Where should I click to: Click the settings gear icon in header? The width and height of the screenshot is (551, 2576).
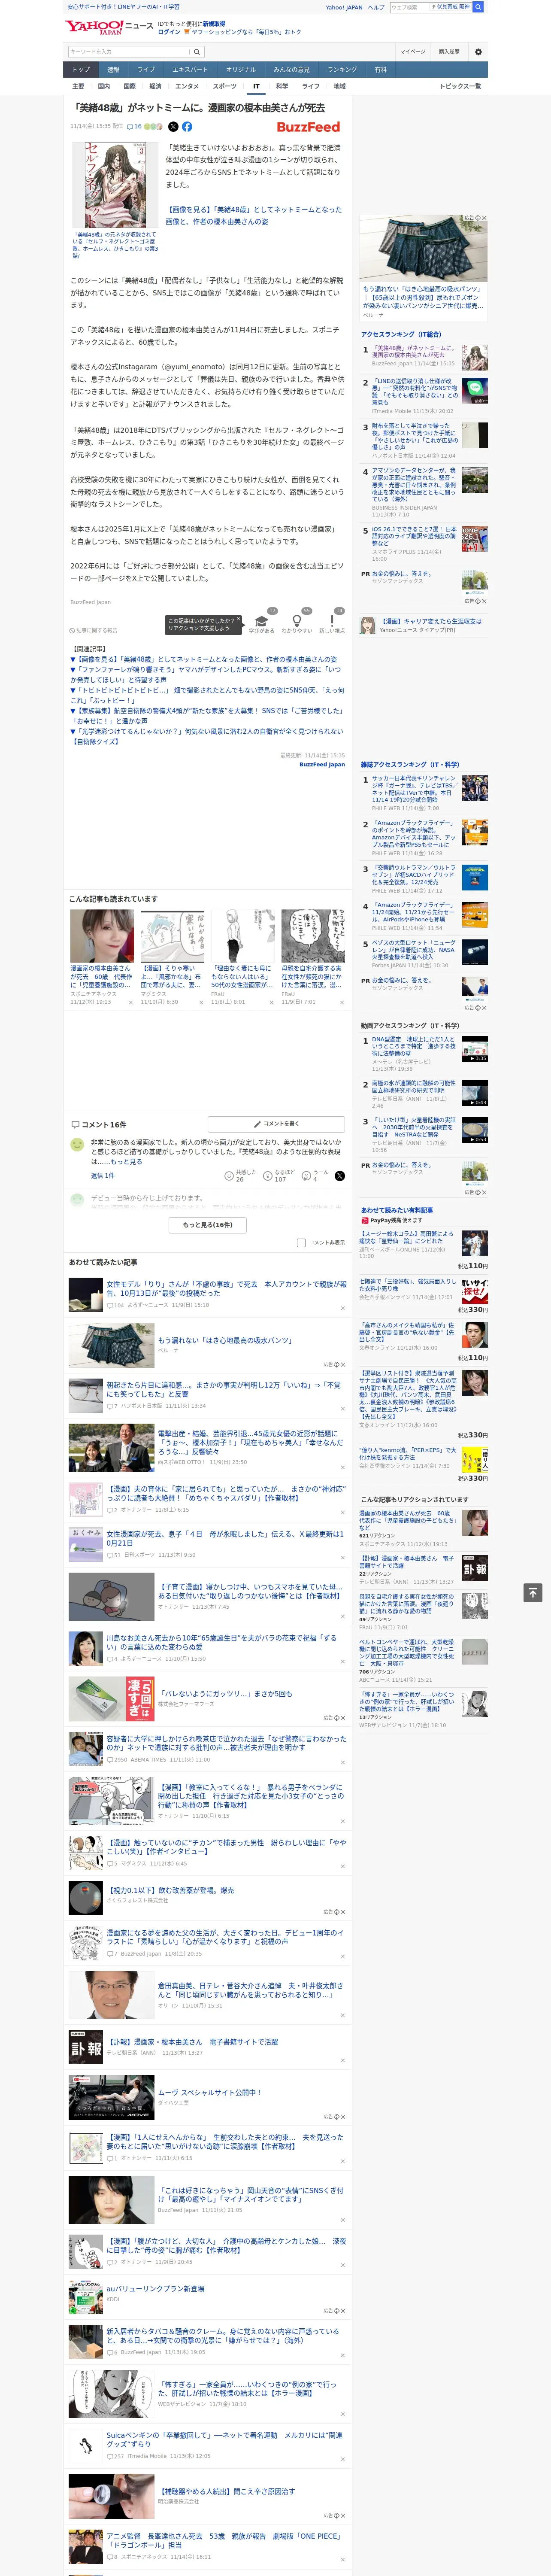478,52
